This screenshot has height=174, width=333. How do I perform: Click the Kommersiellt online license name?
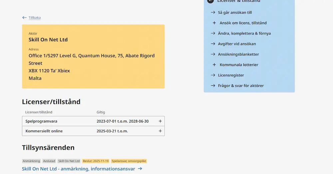(x=44, y=131)
